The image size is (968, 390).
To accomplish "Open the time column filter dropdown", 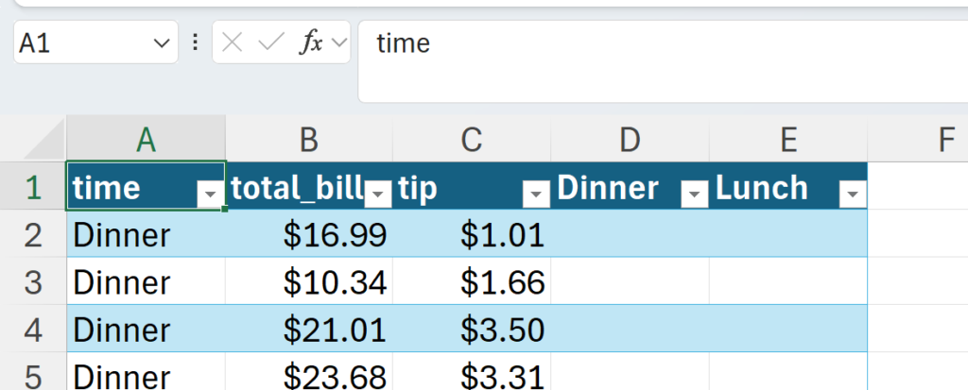I will 209,194.
